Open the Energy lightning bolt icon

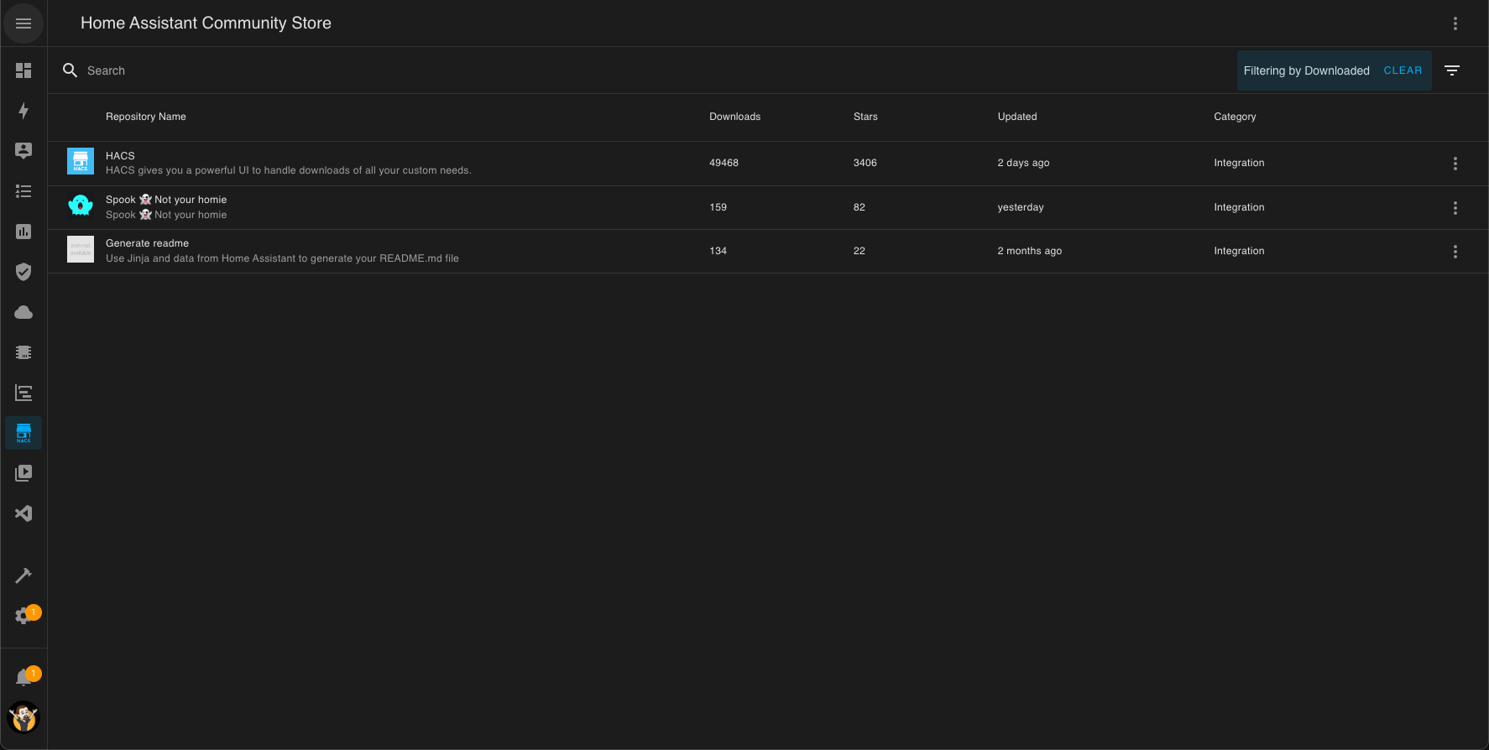click(x=24, y=111)
